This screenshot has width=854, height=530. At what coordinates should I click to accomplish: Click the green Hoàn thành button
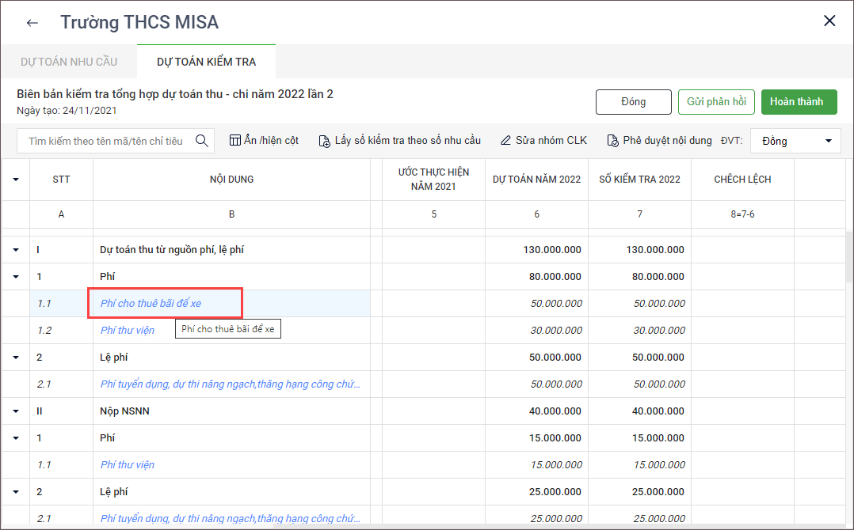(x=799, y=102)
